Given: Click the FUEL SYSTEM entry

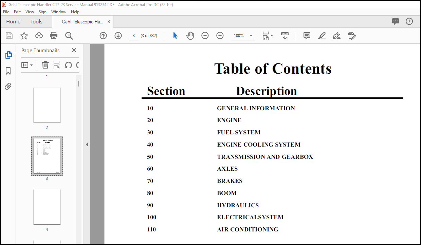Looking at the screenshot, I should click(239, 132).
